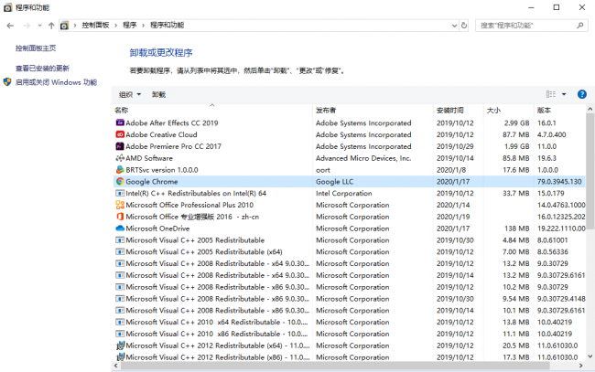Viewport: 595px width, 372px height.
Task: Click version 19.222.1110.00 cell
Action: click(x=561, y=229)
